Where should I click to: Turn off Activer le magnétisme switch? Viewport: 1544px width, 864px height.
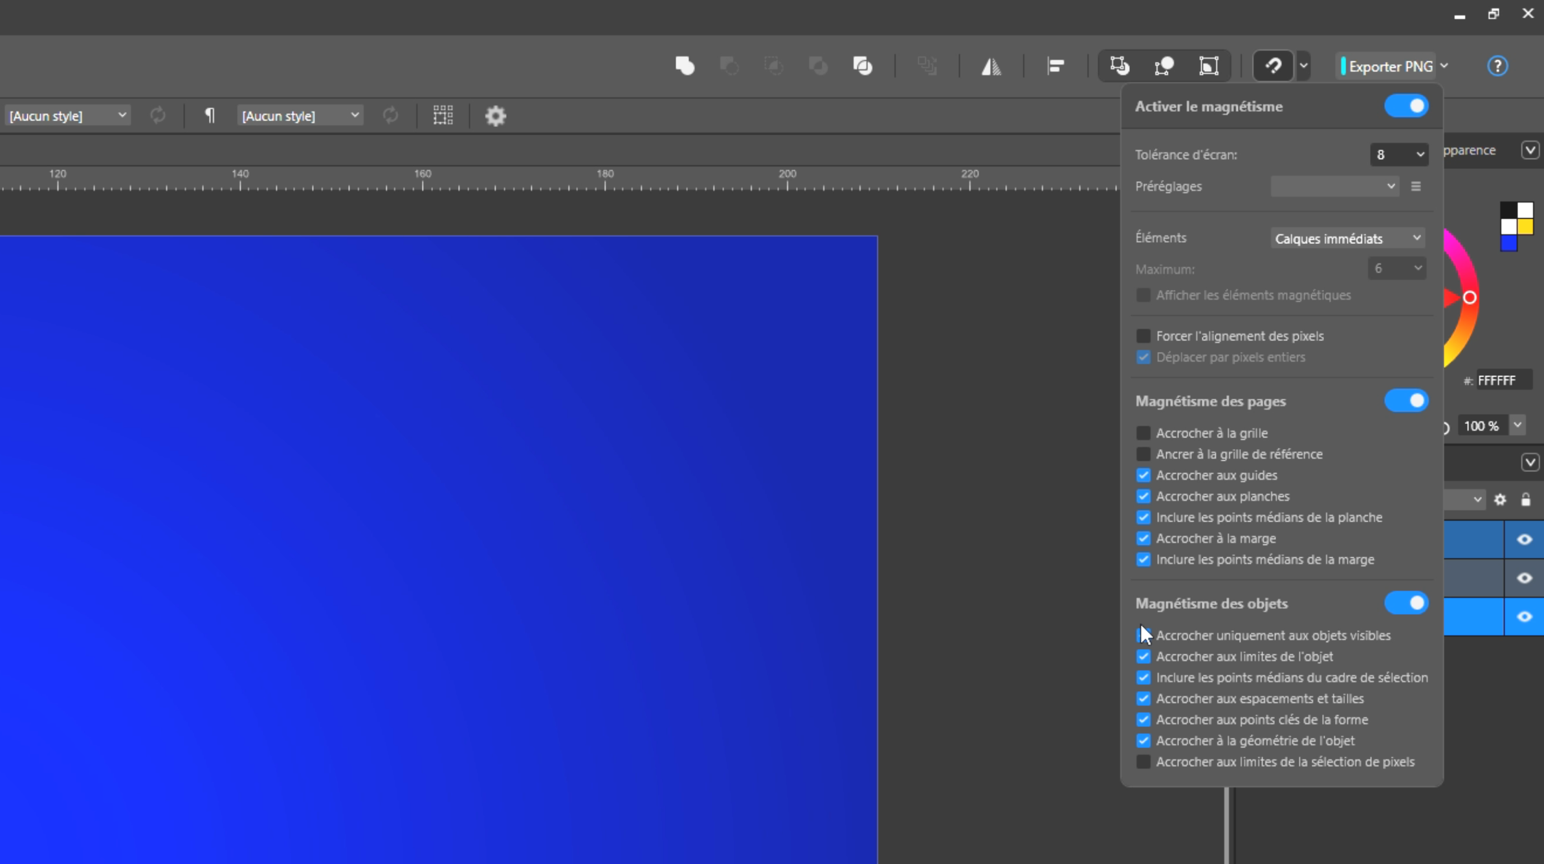(1406, 106)
